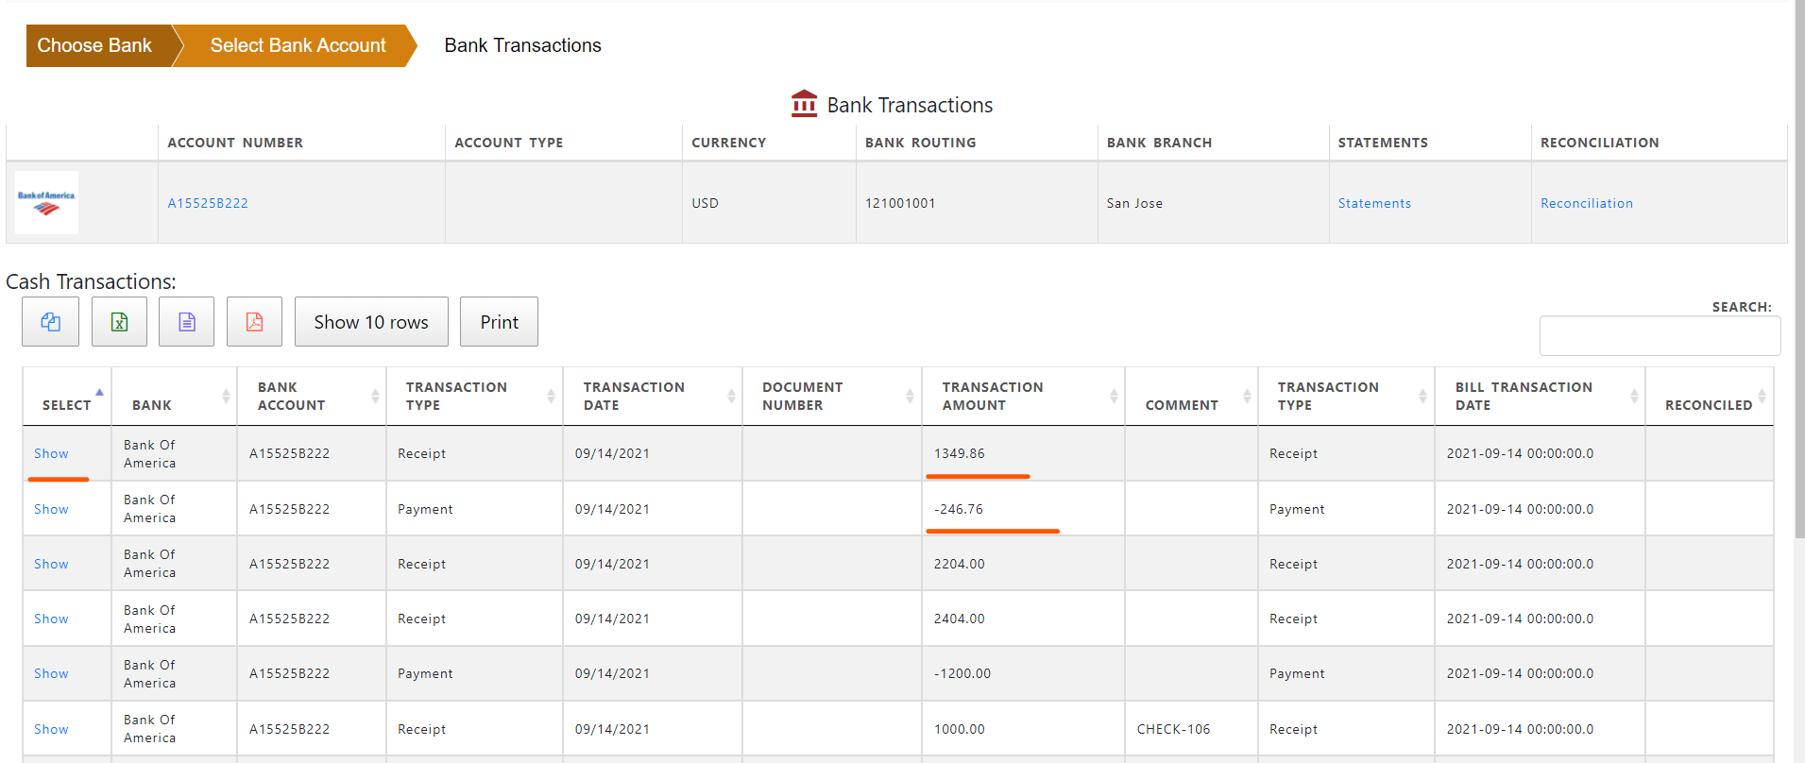The width and height of the screenshot is (1805, 763).
Task: Click the San Jose branch cell
Action: pos(1213,203)
